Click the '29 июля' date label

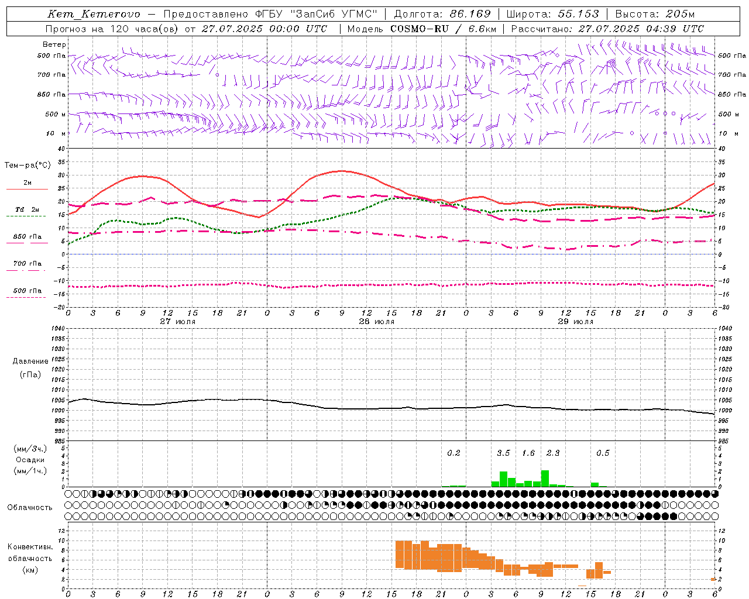click(576, 321)
